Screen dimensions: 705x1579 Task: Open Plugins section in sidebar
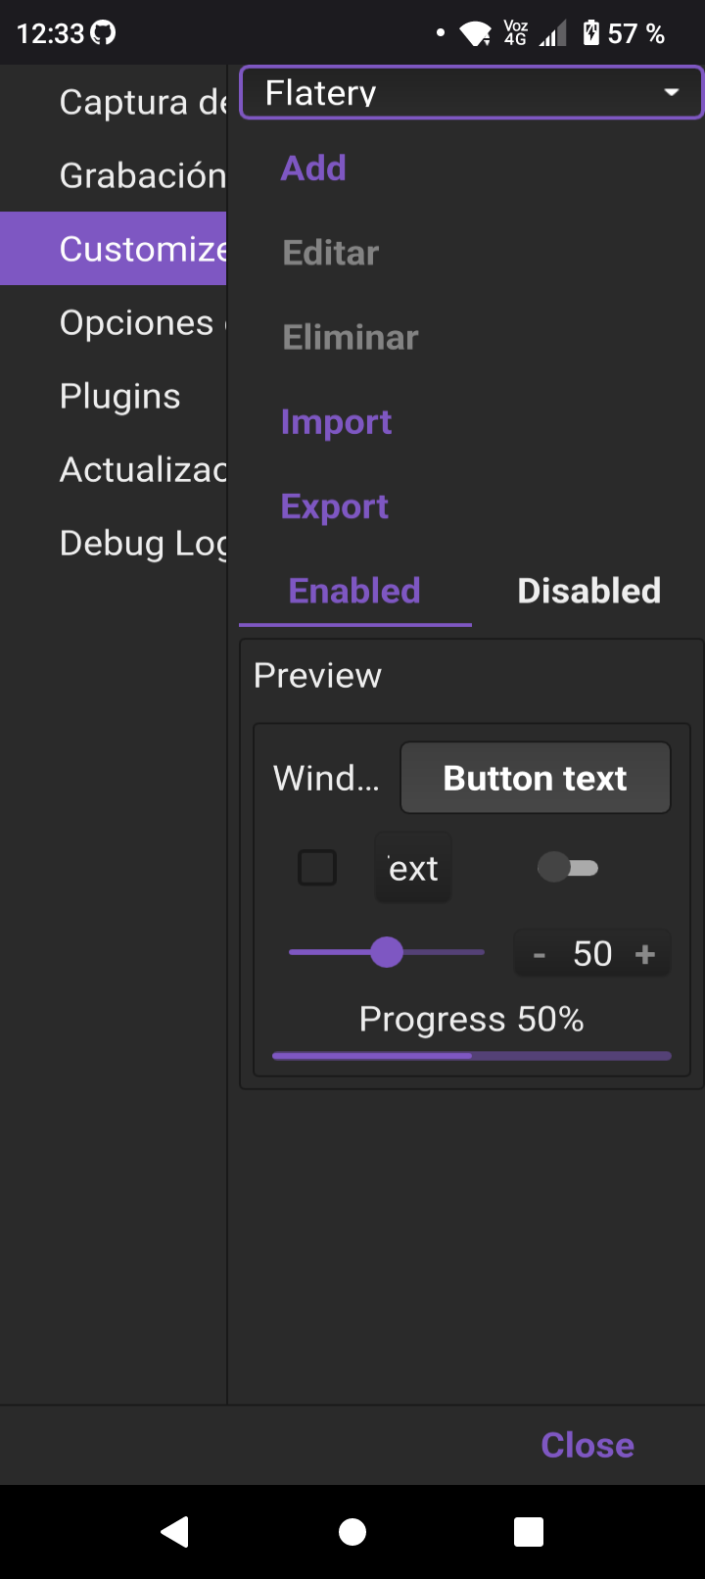[x=119, y=397]
